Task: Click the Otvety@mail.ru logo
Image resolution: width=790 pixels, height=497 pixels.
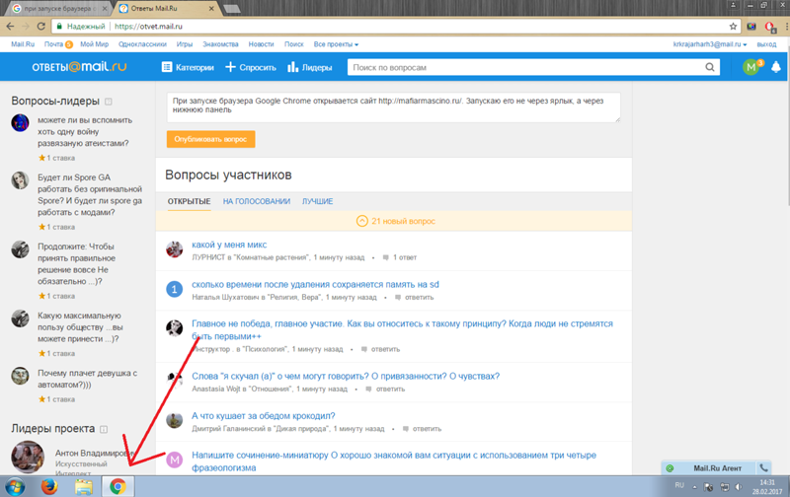Action: [79, 67]
